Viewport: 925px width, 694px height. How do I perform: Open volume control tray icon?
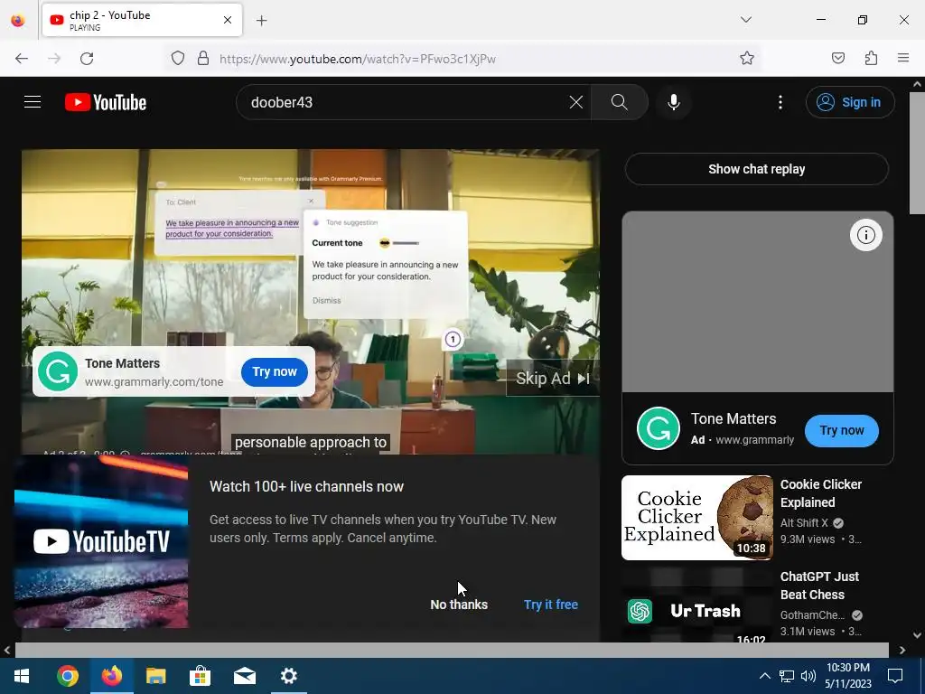point(808,676)
